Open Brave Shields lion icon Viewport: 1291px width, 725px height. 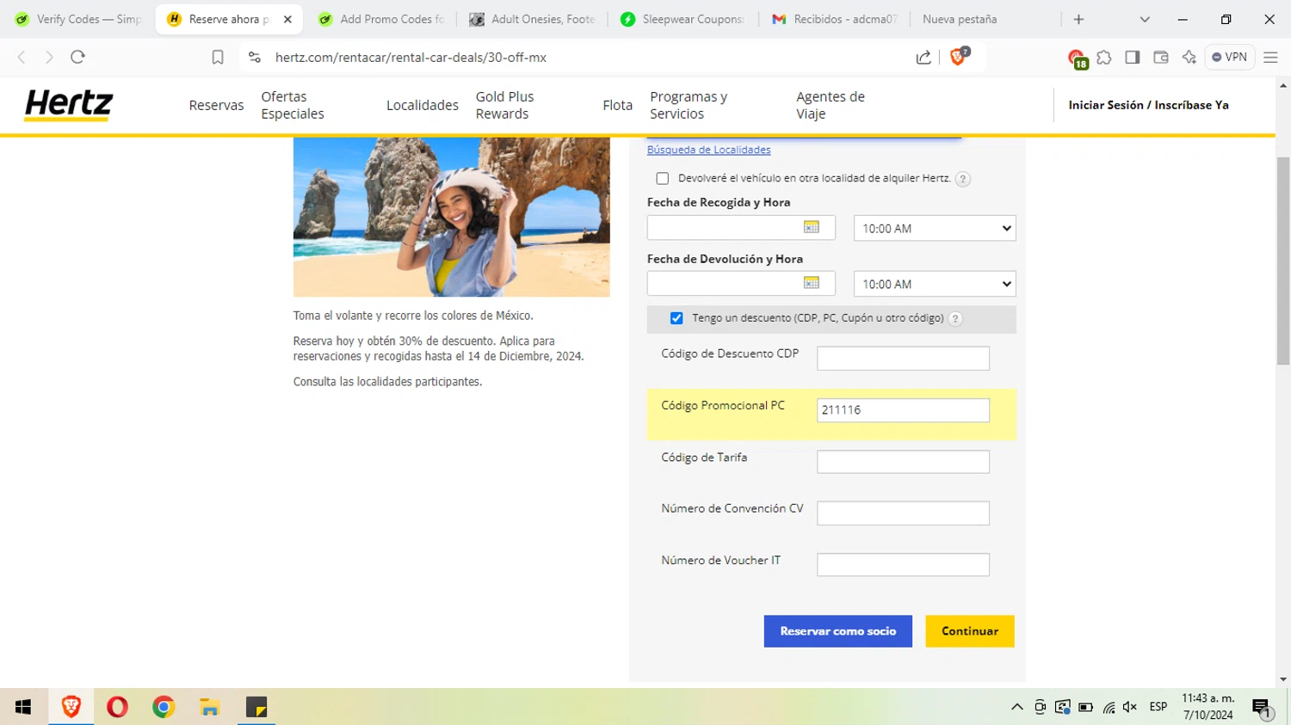[x=958, y=57]
